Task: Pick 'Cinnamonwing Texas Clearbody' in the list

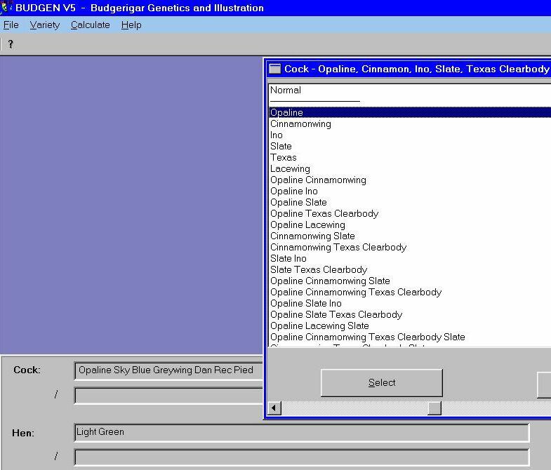Action: tap(410, 248)
